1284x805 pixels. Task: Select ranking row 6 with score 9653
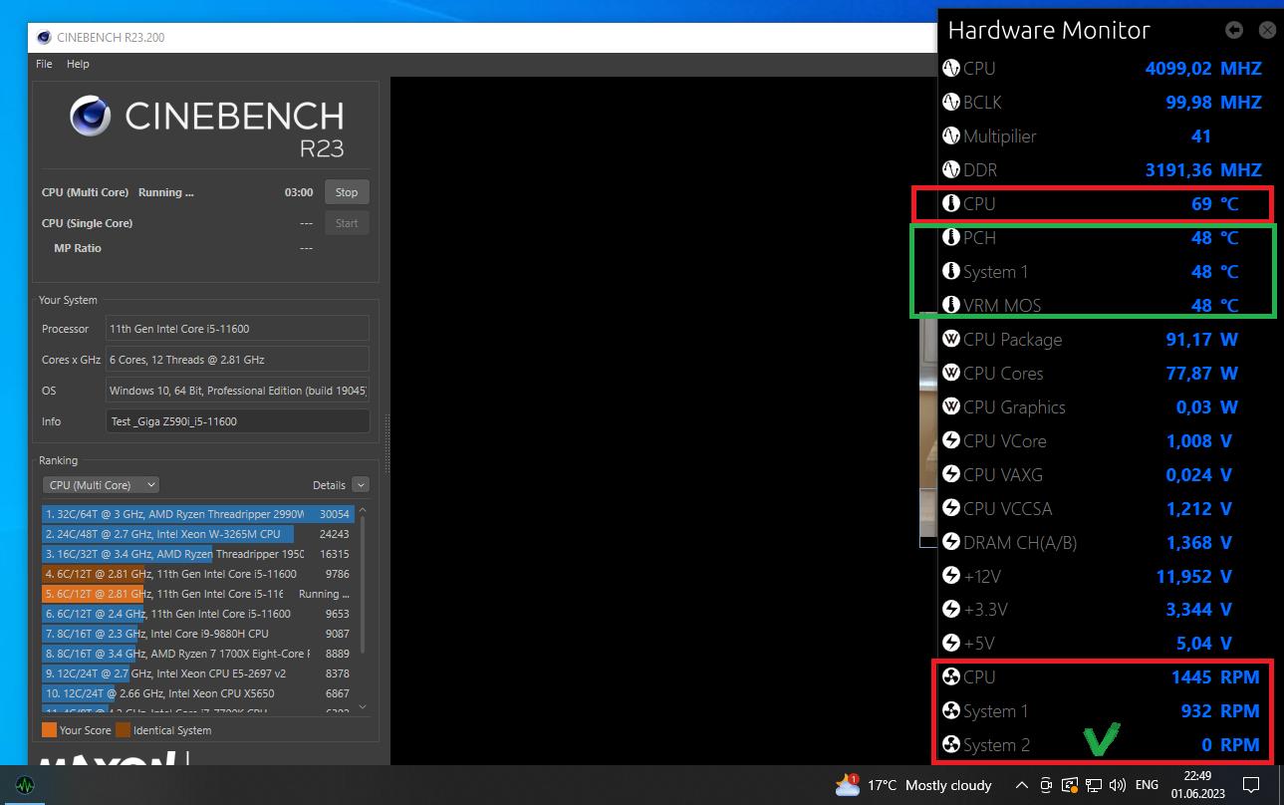coord(197,614)
